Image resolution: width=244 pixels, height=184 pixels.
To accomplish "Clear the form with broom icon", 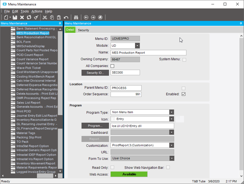I will pos(36,17).
